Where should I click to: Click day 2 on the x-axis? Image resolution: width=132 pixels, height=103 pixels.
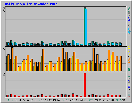pyautogui.click(x=12, y=100)
